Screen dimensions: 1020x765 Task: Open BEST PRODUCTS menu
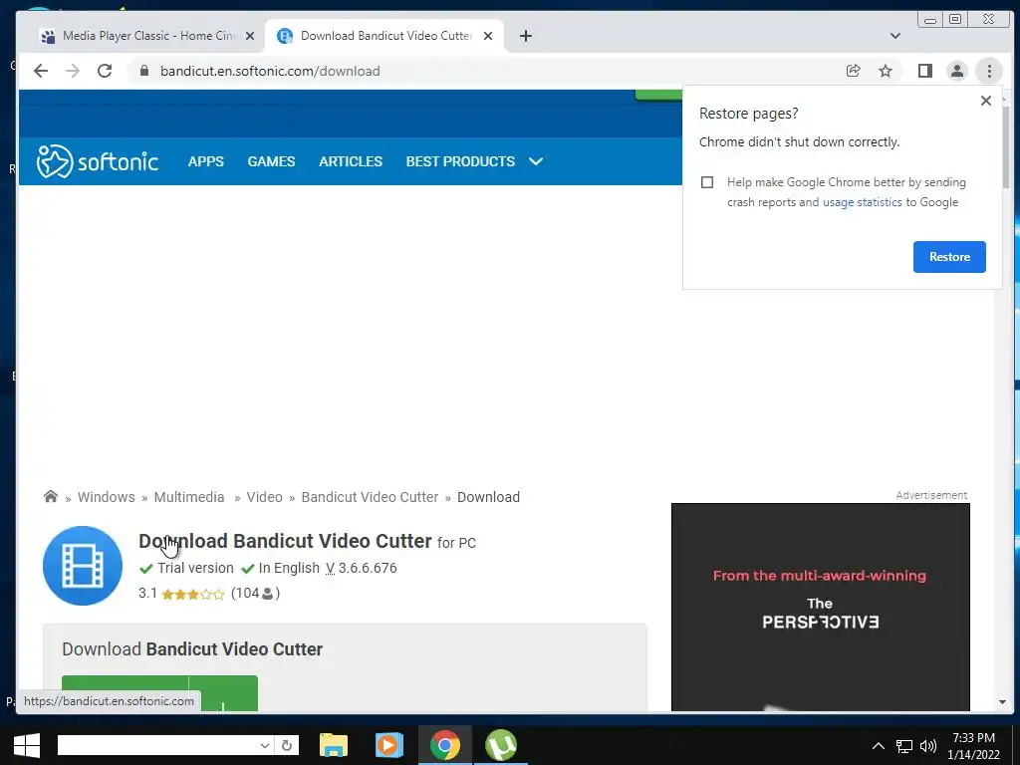point(460,161)
